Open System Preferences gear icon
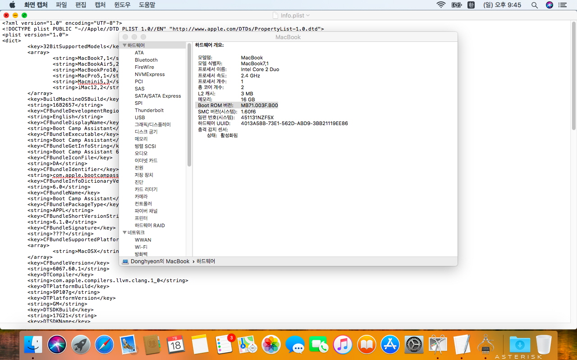This screenshot has width=577, height=360. coord(414,345)
